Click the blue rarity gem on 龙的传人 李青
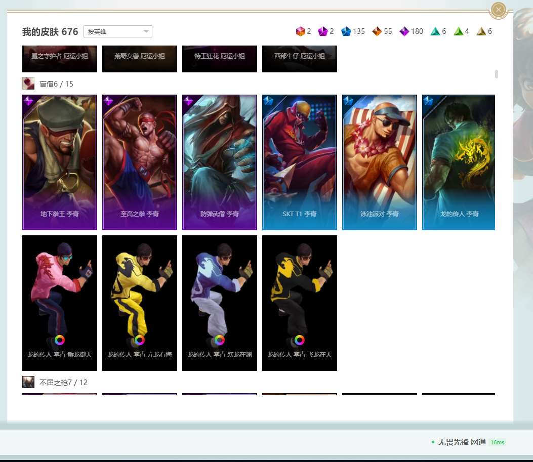533x462 pixels. pyautogui.click(x=428, y=101)
